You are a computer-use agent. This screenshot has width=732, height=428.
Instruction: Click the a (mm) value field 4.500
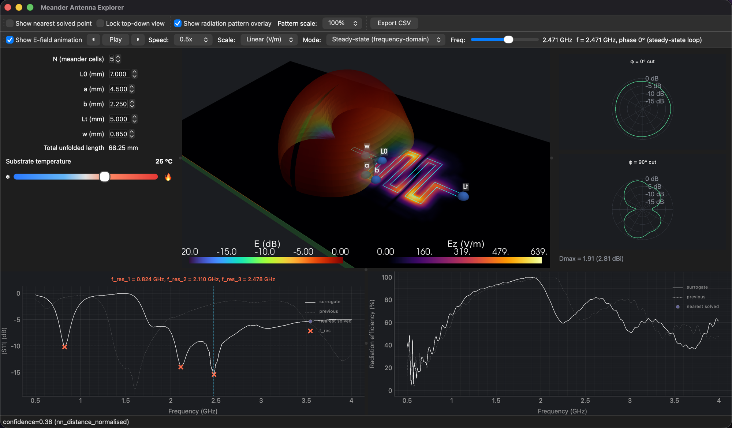[x=119, y=89]
